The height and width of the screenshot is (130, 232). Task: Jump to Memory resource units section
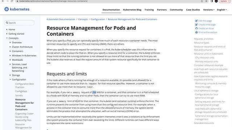pos(207,61)
